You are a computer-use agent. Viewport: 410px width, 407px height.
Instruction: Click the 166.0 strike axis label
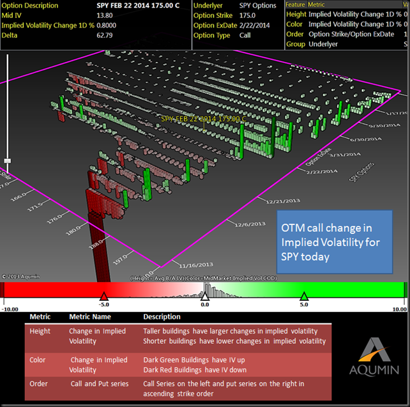point(19,197)
